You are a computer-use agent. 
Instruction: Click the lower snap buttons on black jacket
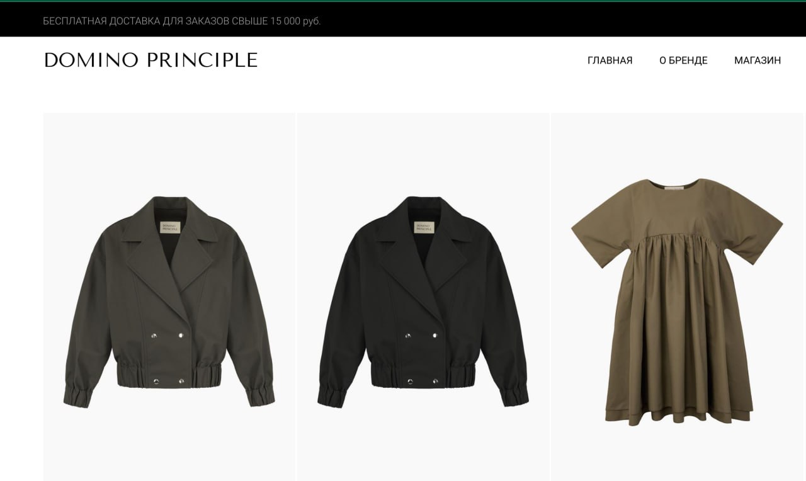point(423,382)
